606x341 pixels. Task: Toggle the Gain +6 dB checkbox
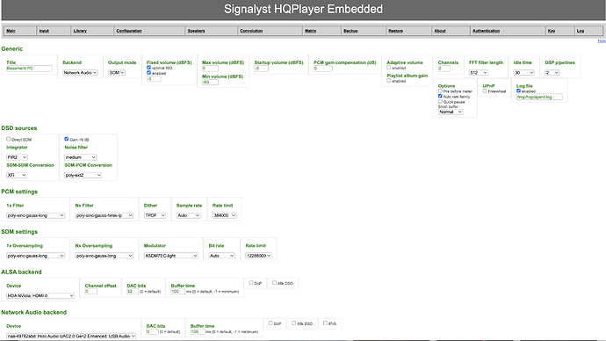click(x=67, y=139)
